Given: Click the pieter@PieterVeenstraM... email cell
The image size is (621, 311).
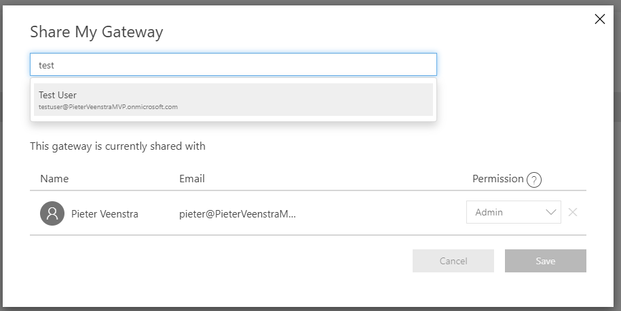Looking at the screenshot, I should pyautogui.click(x=238, y=214).
